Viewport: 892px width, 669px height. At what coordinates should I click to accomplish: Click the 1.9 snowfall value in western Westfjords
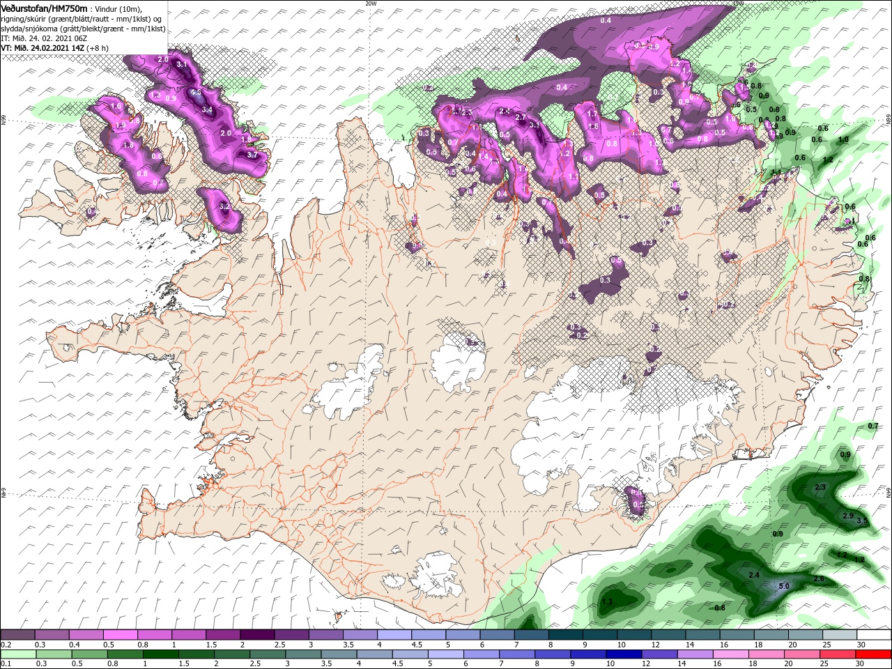[x=121, y=125]
